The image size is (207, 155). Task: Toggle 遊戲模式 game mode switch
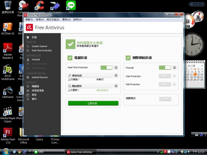click(x=165, y=99)
